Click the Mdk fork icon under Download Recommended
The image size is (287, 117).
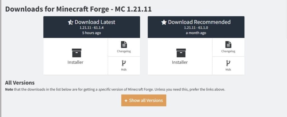pyautogui.click(x=228, y=63)
